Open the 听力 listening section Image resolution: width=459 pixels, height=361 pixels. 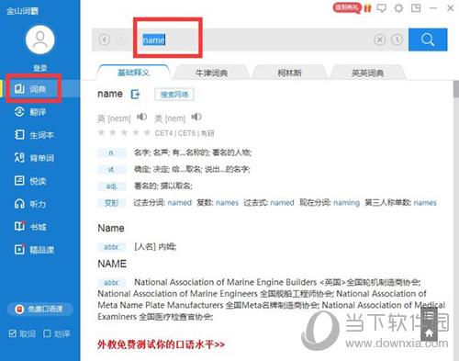click(x=30, y=204)
